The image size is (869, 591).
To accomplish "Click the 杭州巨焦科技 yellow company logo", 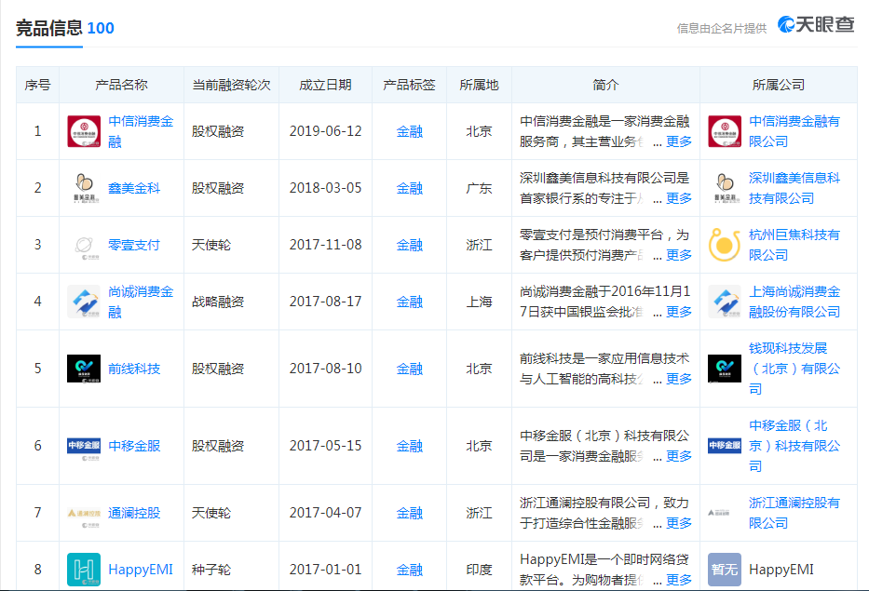I will pyautogui.click(x=724, y=245).
